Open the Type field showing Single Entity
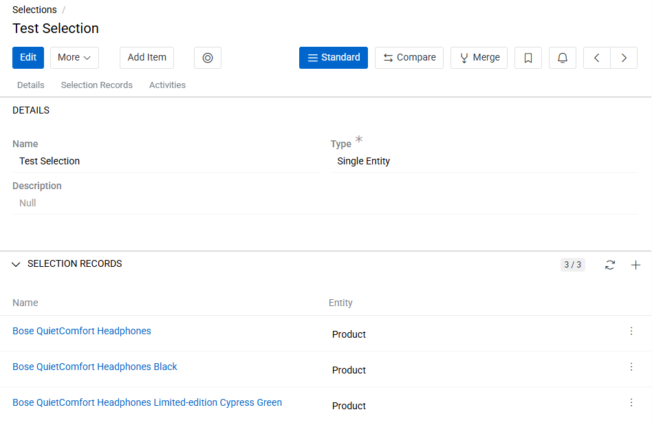 [483, 161]
